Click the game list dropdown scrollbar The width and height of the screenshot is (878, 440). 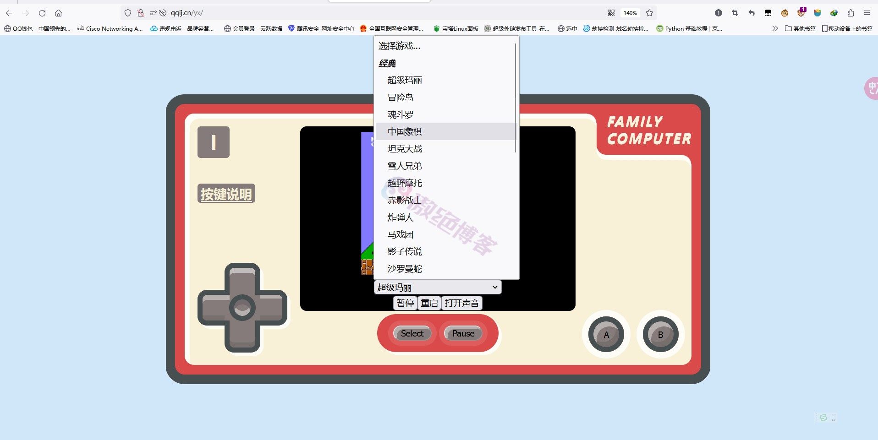516,98
